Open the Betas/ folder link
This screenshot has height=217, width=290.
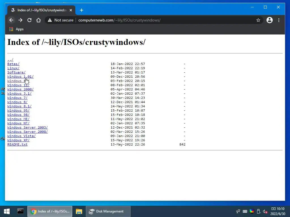[13, 64]
